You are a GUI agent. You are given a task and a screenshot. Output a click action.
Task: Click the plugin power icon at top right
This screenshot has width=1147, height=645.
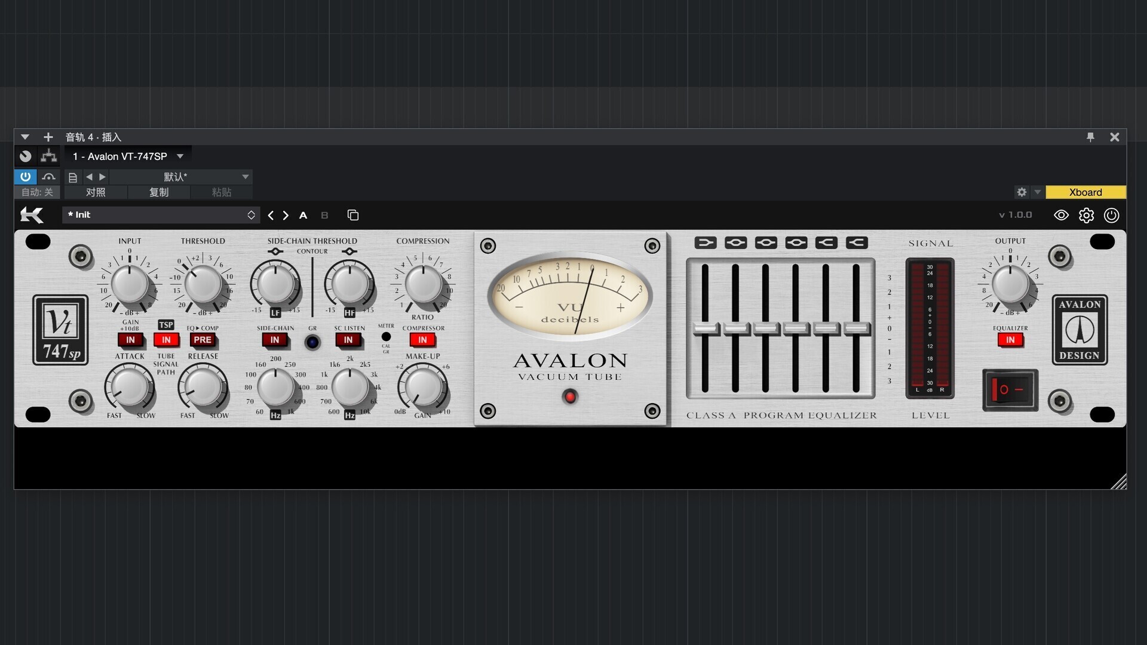(x=1111, y=215)
